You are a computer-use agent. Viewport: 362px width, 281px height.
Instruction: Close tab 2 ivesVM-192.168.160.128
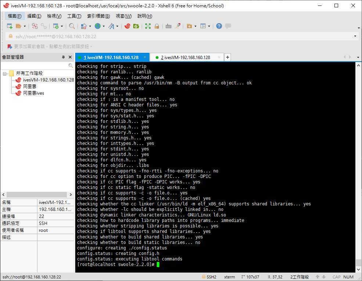[x=219, y=57]
